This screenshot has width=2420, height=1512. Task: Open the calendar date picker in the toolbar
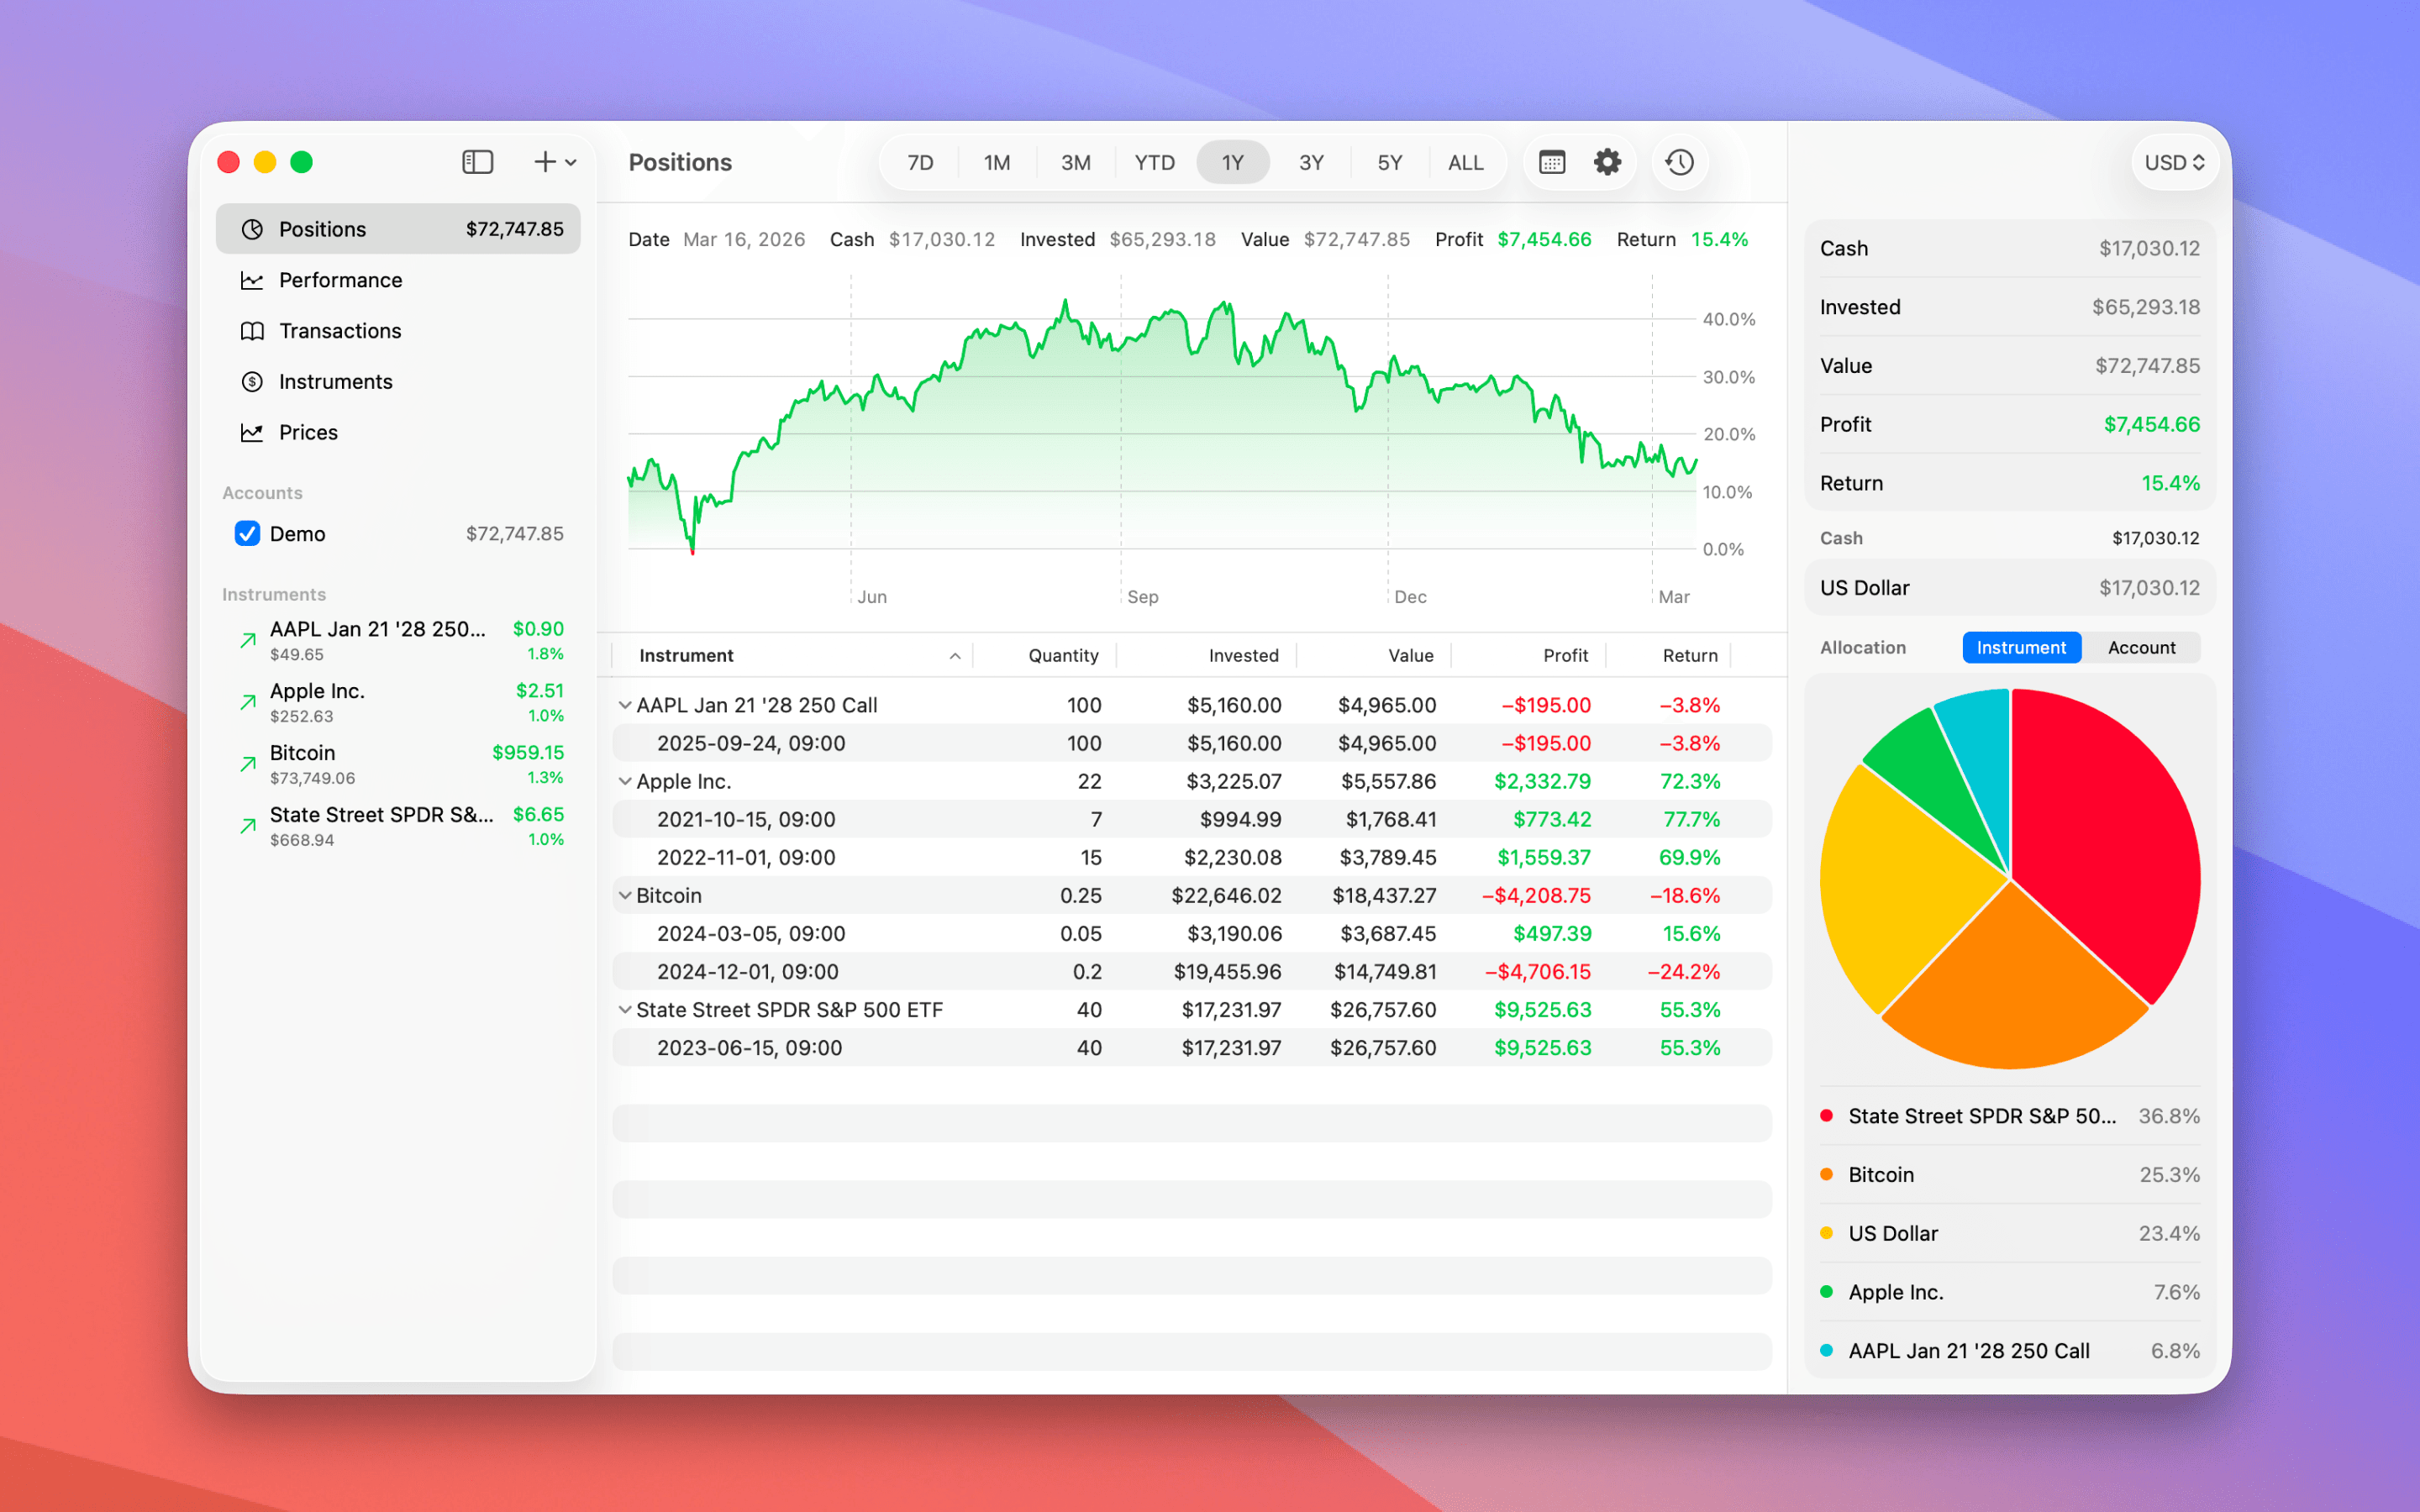coord(1552,161)
